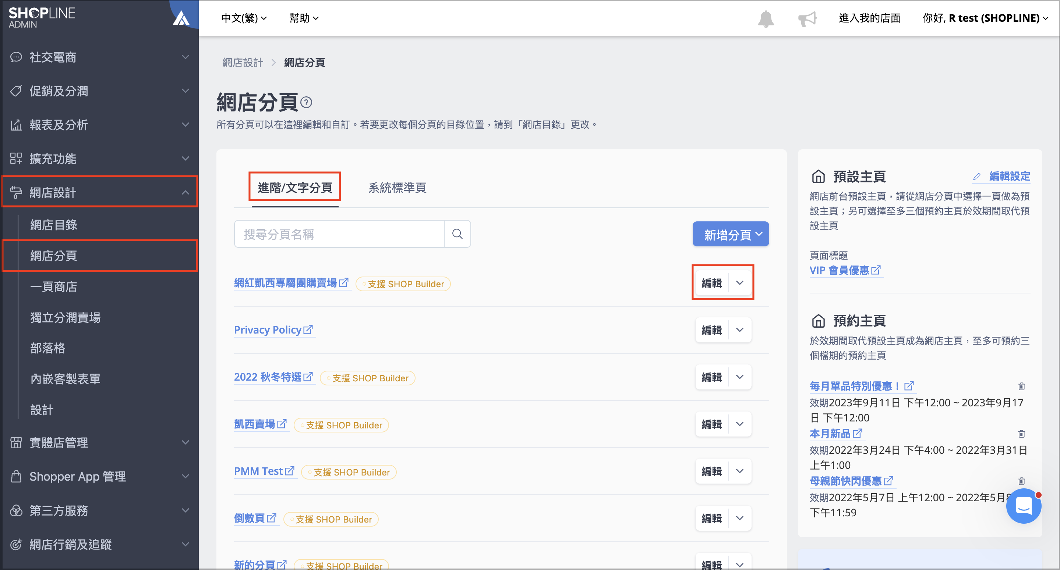Click the help question mark beside 網店分頁
This screenshot has height=570, width=1060.
[x=306, y=102]
